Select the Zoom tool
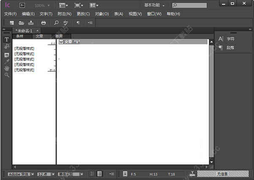The image size is (254, 180). pos(7,75)
